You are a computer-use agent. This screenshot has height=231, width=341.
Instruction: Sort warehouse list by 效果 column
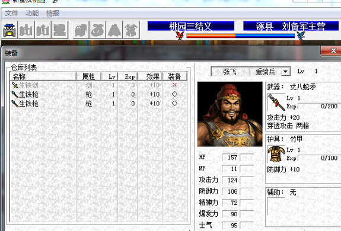(150, 76)
